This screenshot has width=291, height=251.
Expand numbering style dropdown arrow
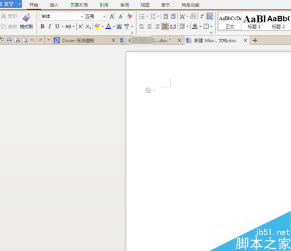coord(158,16)
